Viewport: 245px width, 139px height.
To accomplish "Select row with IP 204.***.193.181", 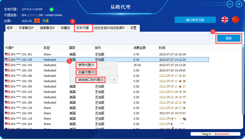I will pyautogui.click(x=106, y=54).
